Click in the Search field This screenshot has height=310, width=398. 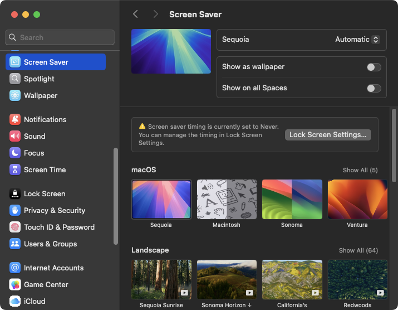coord(60,37)
